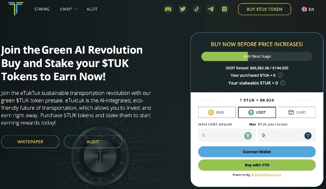This screenshot has width=326, height=189.
Task: Select CARD payment option
Action: (297, 112)
